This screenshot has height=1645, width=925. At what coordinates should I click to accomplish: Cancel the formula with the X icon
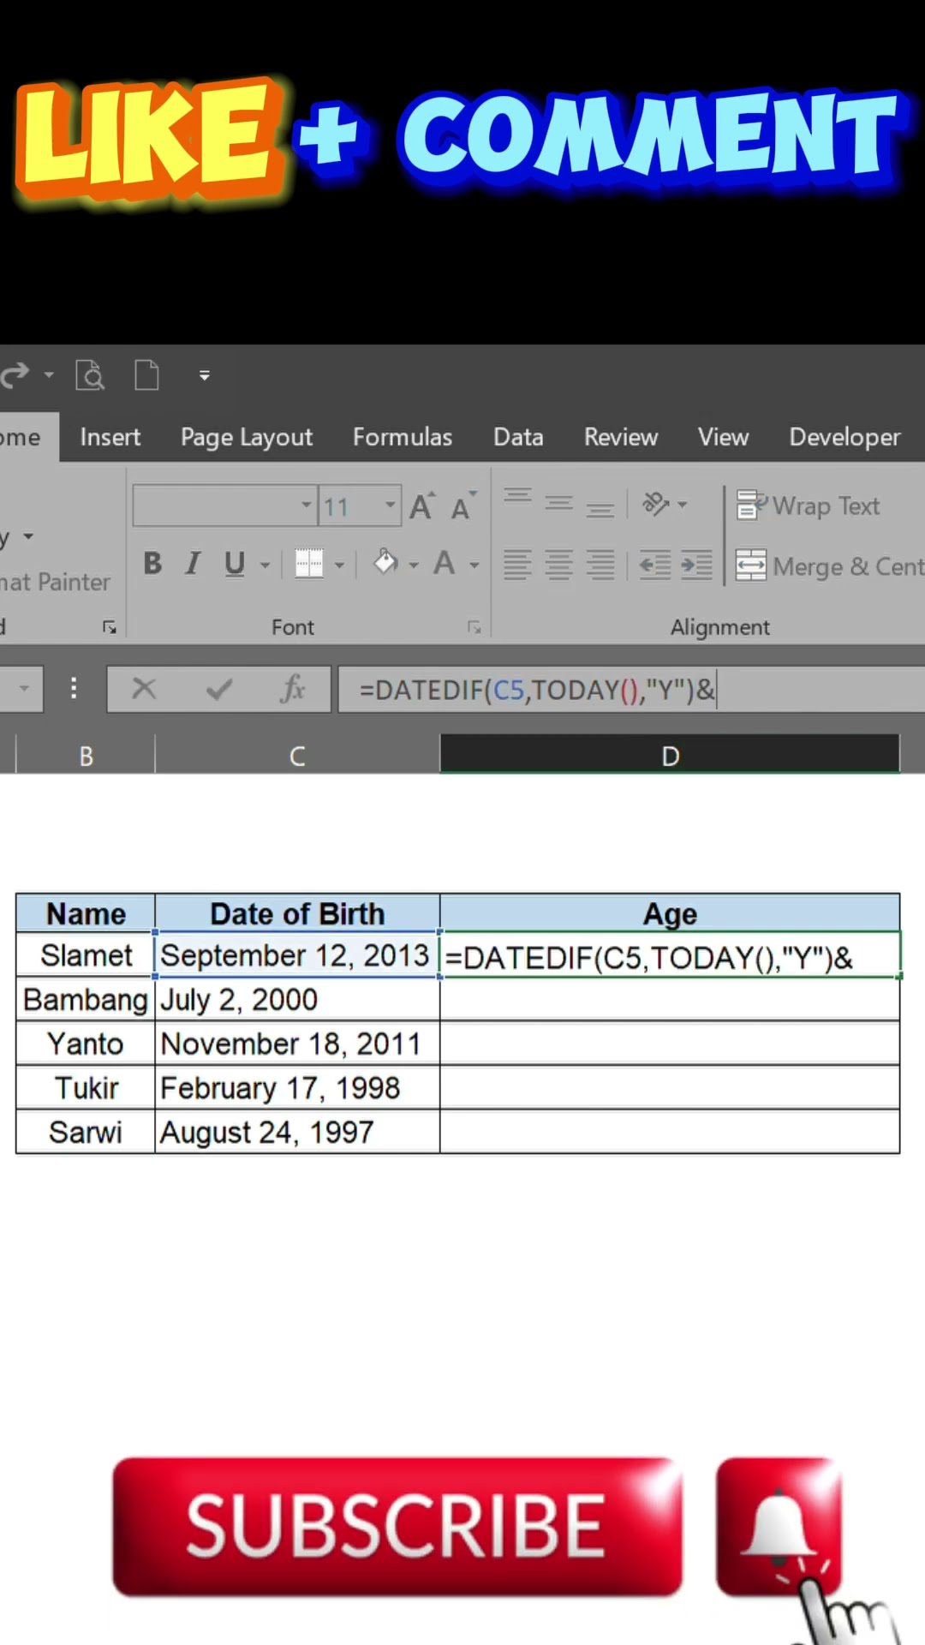click(x=144, y=689)
